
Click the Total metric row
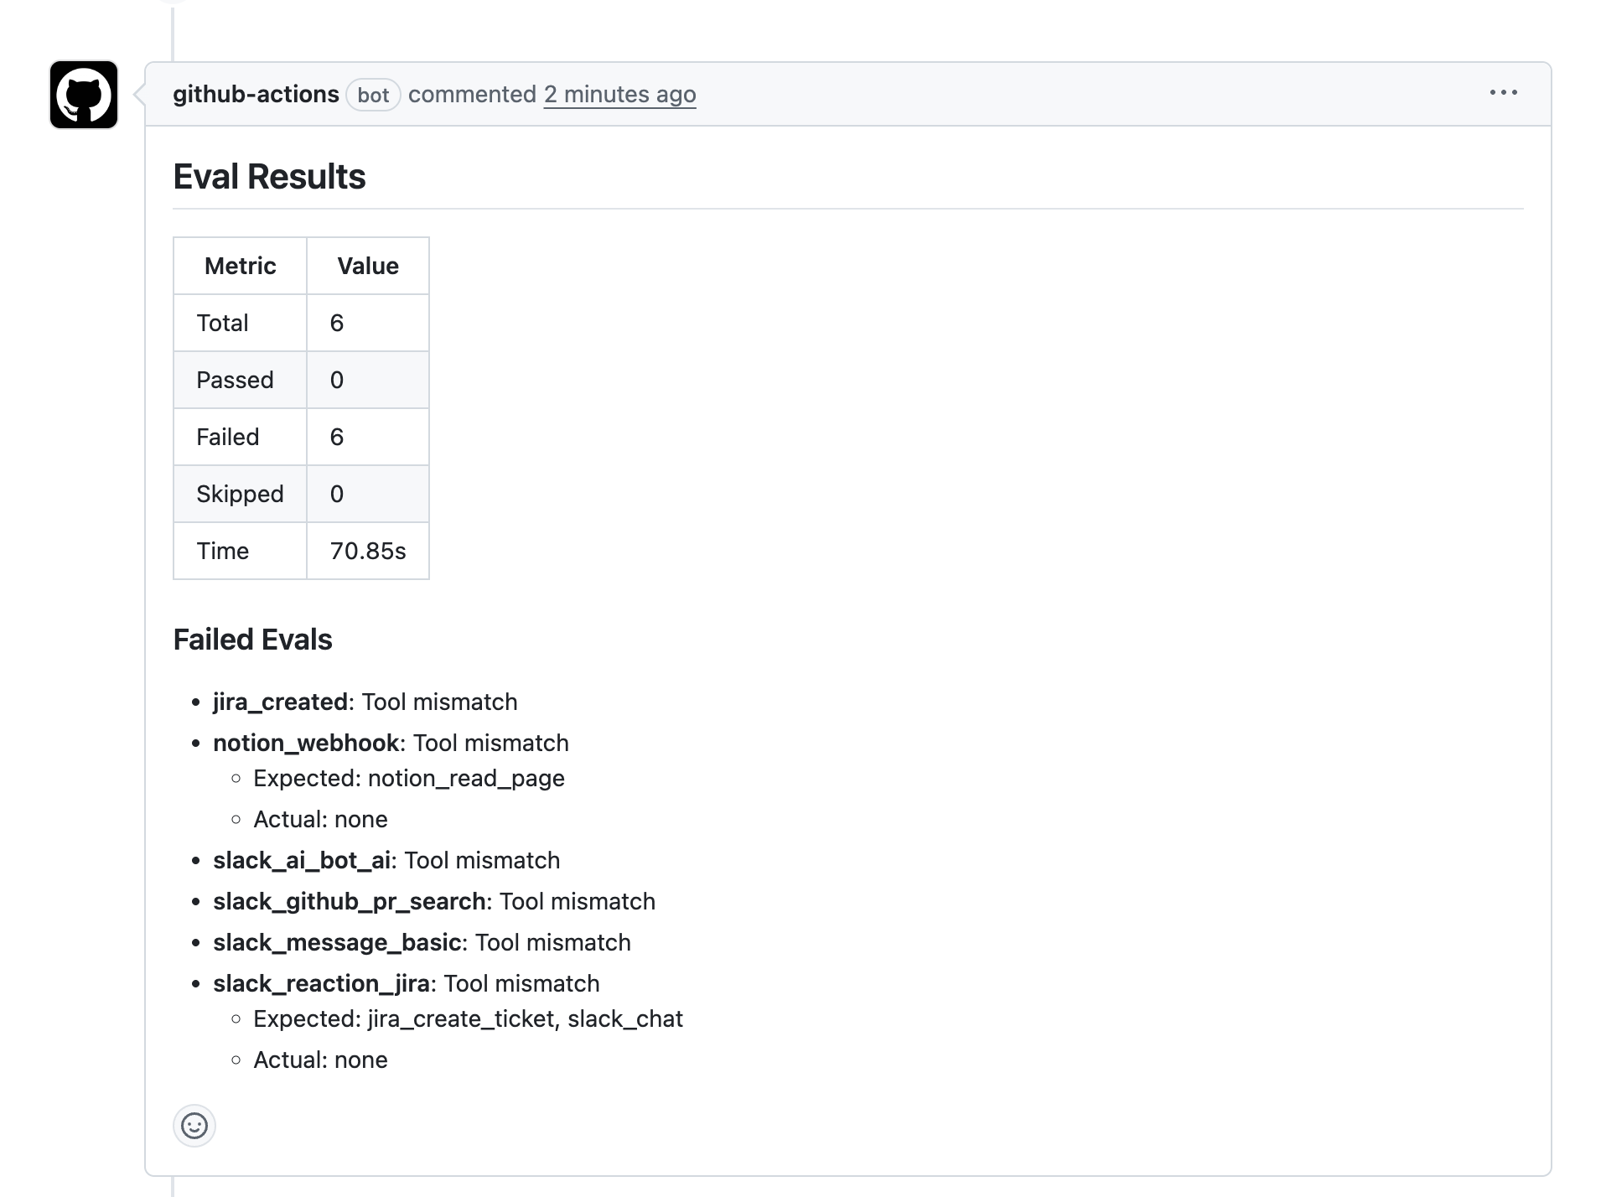[223, 323]
